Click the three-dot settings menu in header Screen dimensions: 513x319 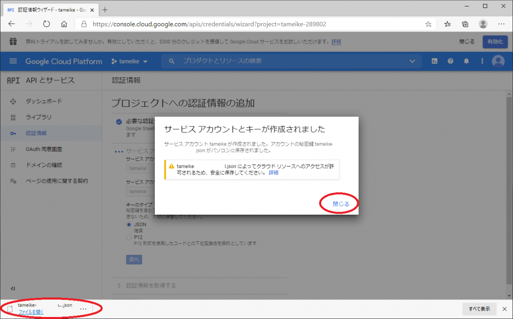(482, 61)
